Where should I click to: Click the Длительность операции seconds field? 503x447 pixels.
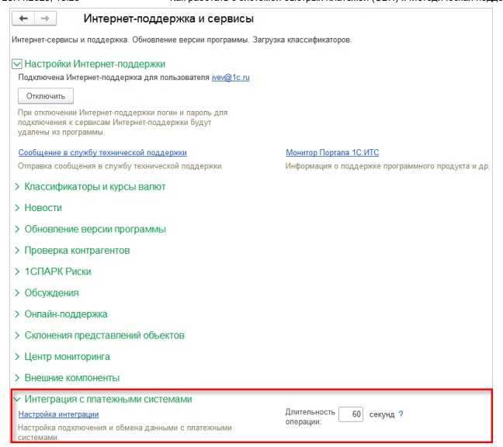[351, 414]
